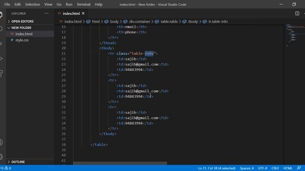The image size is (305, 171).
Task: Click the Ln 21, Col 38 status item
Action: tap(217, 168)
